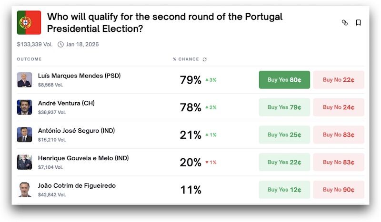Screen dimensions: 381x222
Task: Click the copy link icon
Action: (x=345, y=23)
